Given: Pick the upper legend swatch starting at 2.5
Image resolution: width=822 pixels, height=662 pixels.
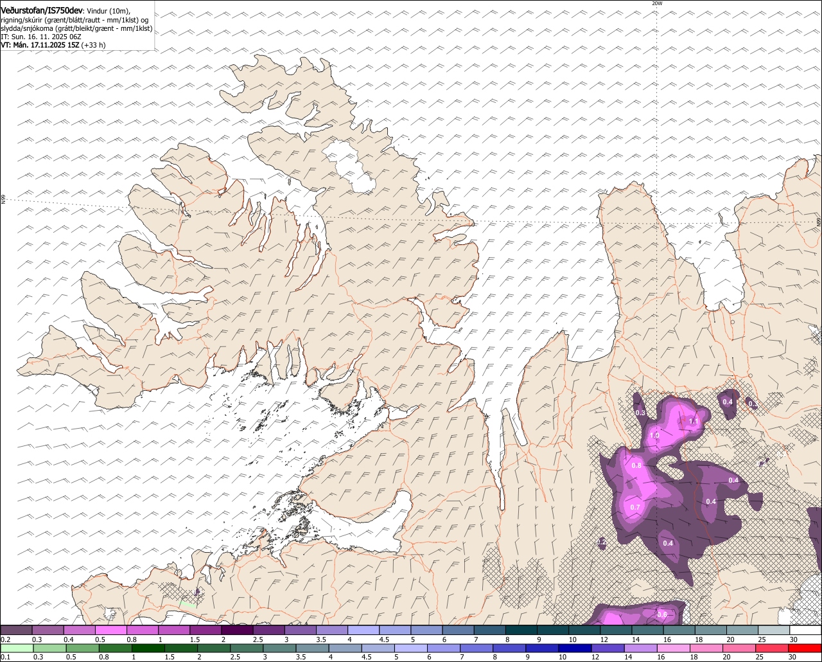Looking at the screenshot, I should click(268, 631).
